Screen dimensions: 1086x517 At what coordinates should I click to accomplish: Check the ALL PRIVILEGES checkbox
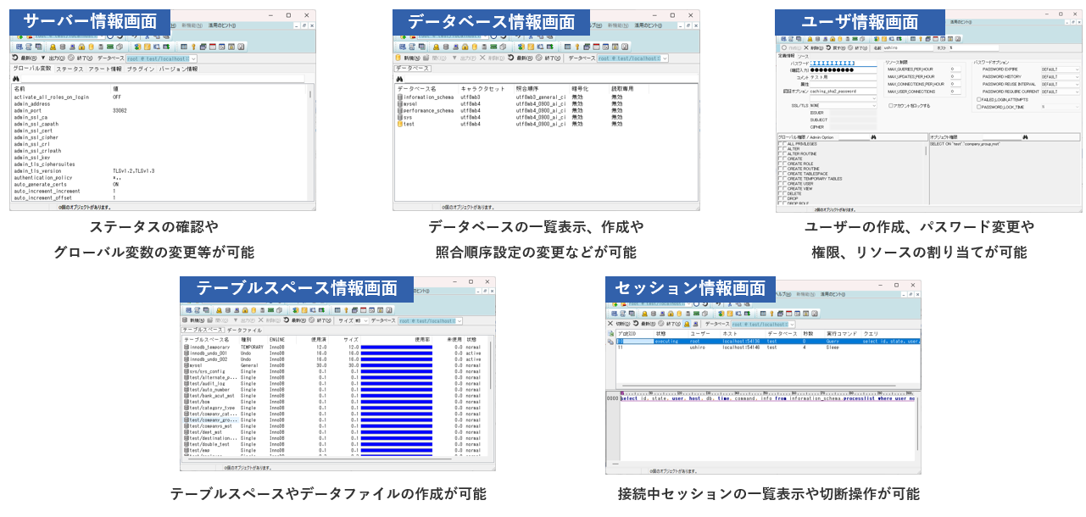(783, 143)
